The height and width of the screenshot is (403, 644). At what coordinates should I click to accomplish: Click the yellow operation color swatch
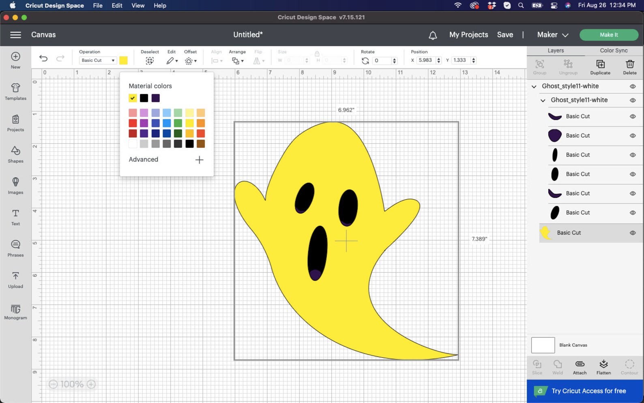pos(123,60)
